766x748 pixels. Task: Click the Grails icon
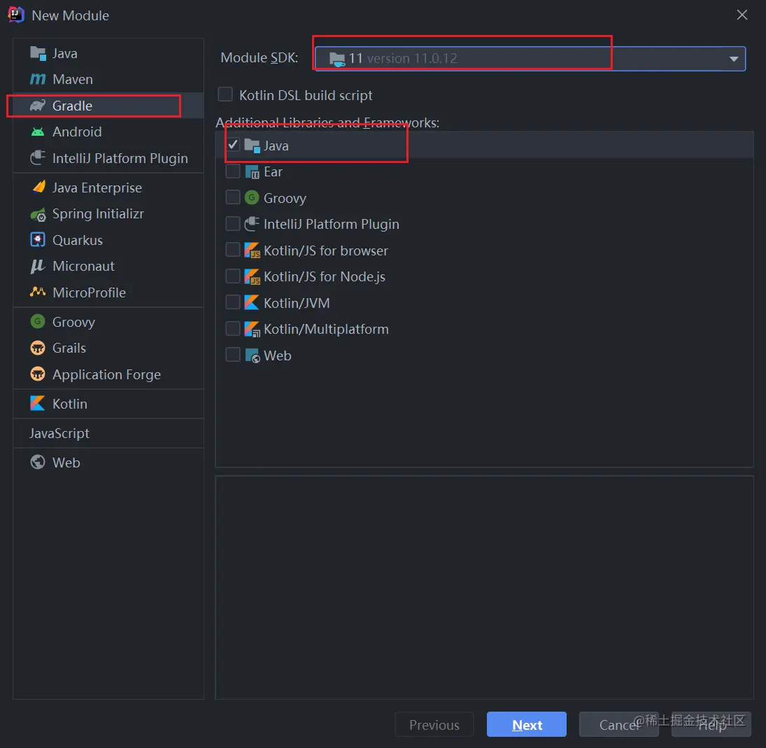tap(38, 348)
